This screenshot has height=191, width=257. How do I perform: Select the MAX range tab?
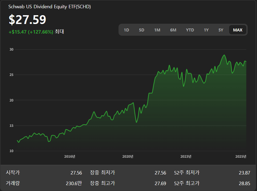tap(238, 30)
